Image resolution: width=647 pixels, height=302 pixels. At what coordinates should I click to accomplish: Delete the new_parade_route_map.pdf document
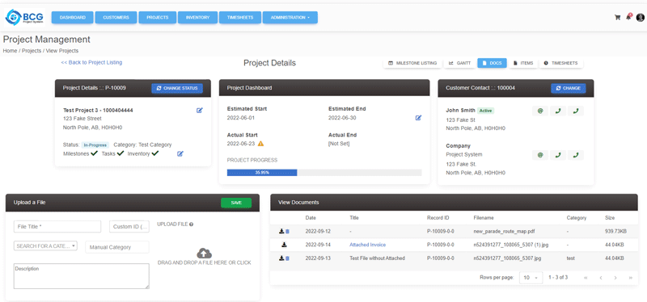287,232
